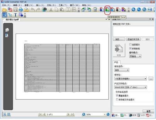Click the Save floppy disk icon

(x=15, y=10)
